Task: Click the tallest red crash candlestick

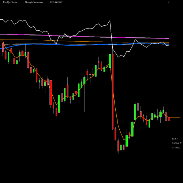Action: (113, 91)
